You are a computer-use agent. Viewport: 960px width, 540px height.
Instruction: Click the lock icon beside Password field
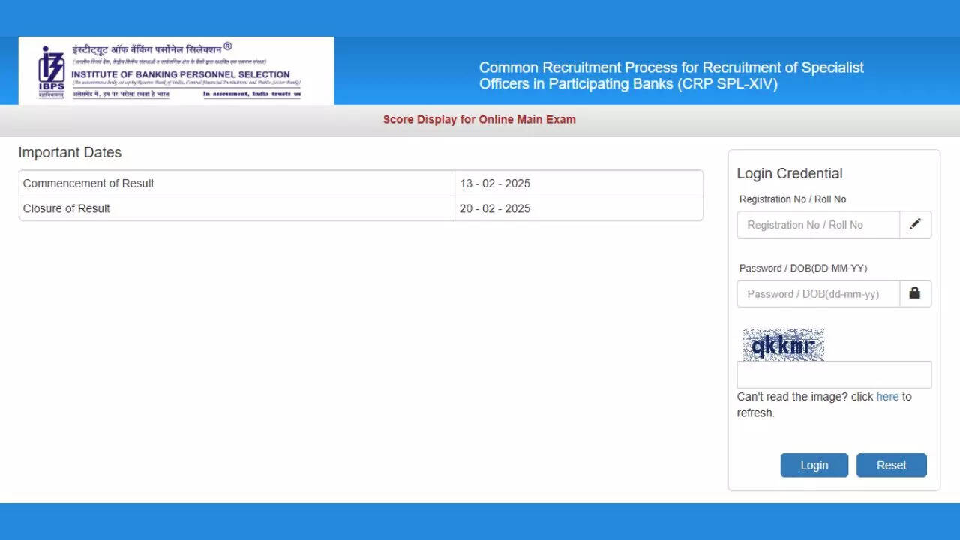point(915,293)
